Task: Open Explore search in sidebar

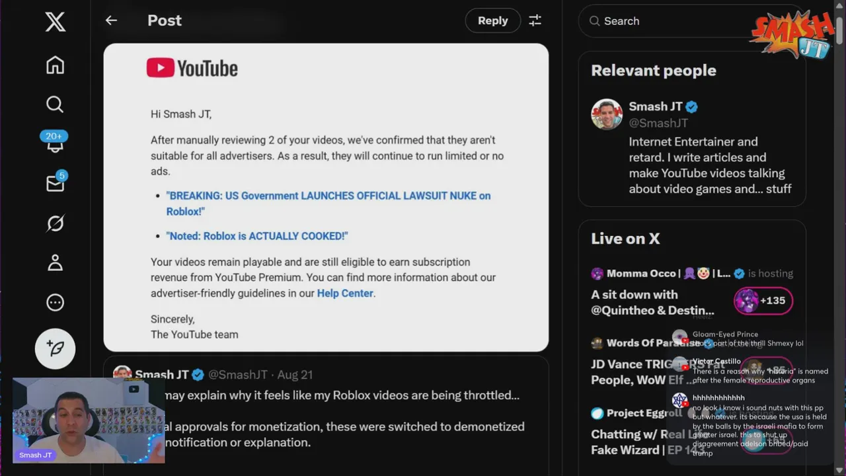Action: pyautogui.click(x=56, y=104)
